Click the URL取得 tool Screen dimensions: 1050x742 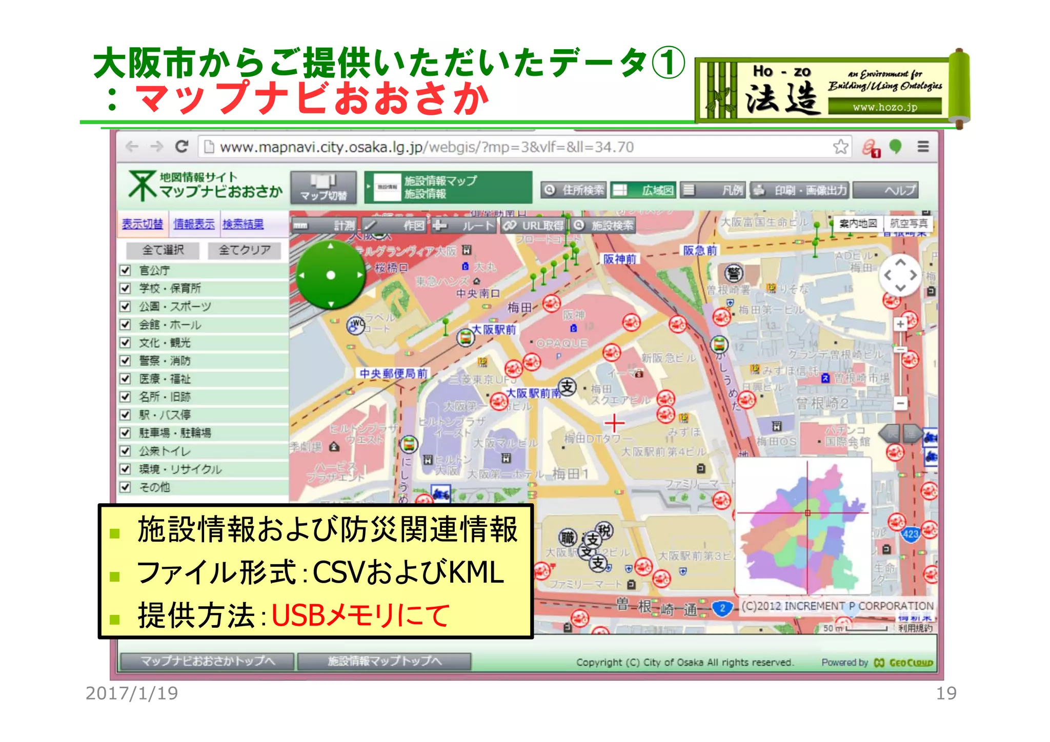(x=533, y=225)
